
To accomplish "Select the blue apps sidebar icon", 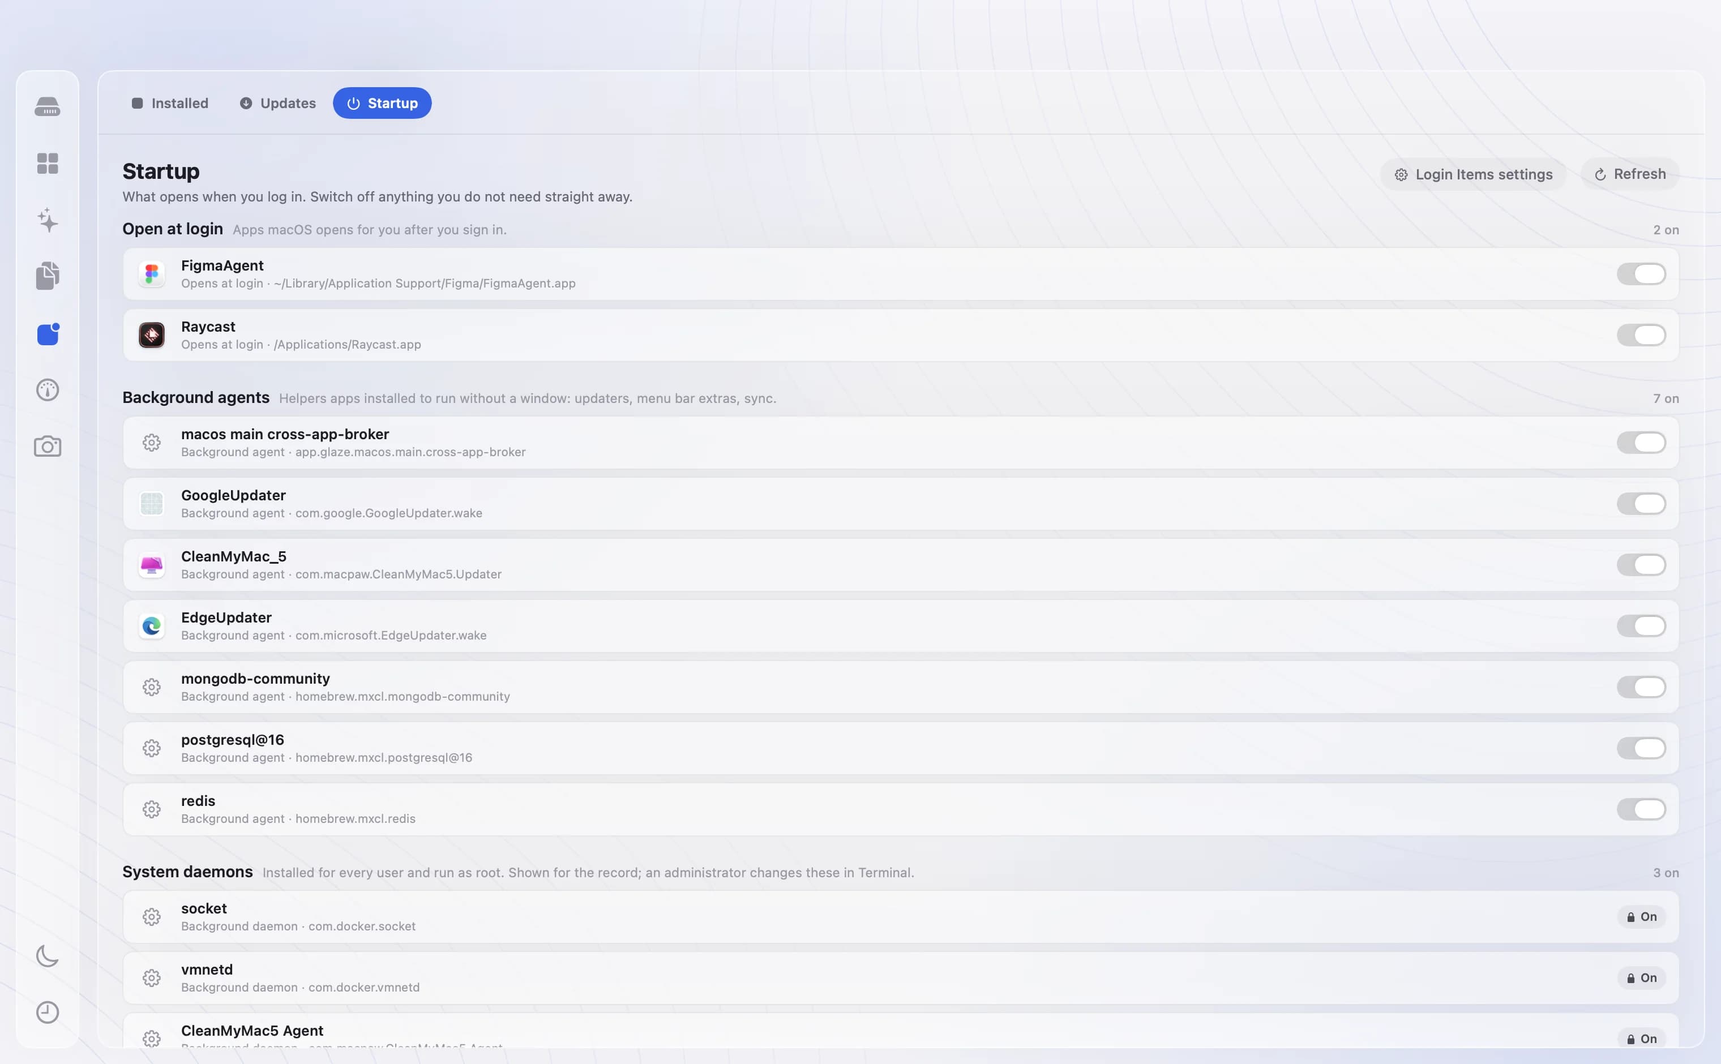I will coord(47,333).
